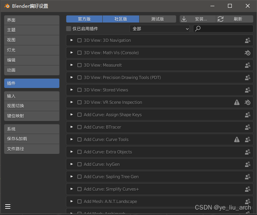Enable Add Curve: Assign Shape Keys checkbox
This screenshot has width=257, height=215.
(x=79, y=115)
